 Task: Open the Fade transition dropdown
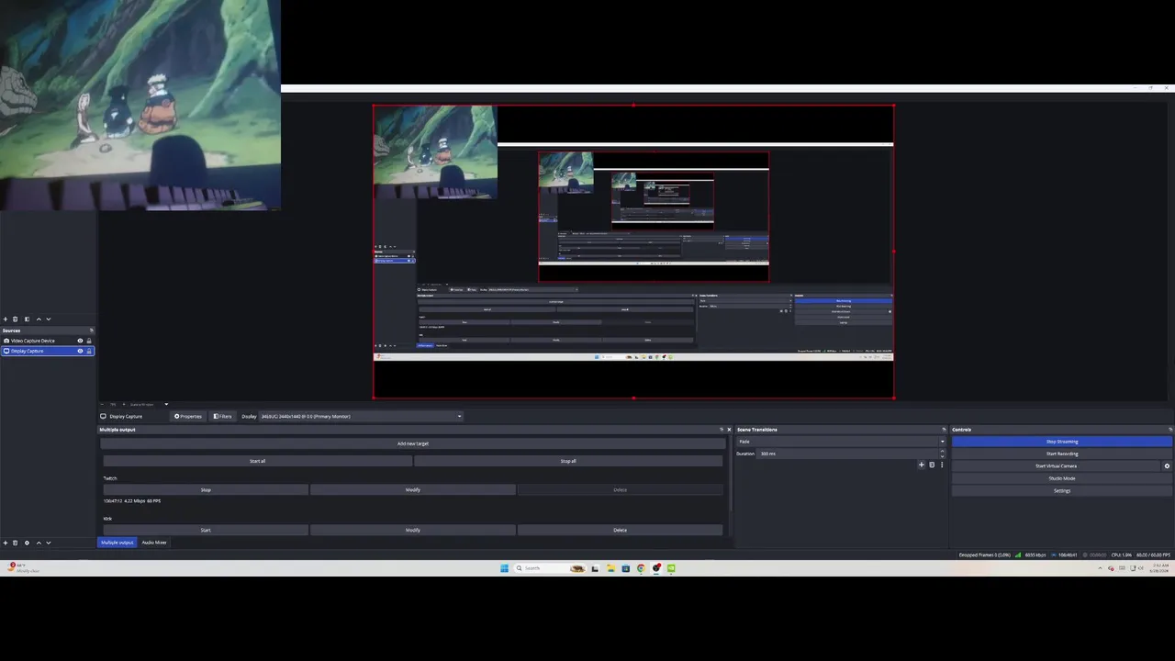pos(842,442)
